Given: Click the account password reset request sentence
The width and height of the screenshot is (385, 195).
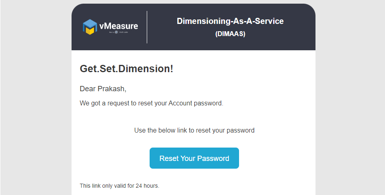Looking at the screenshot, I should coord(151,103).
